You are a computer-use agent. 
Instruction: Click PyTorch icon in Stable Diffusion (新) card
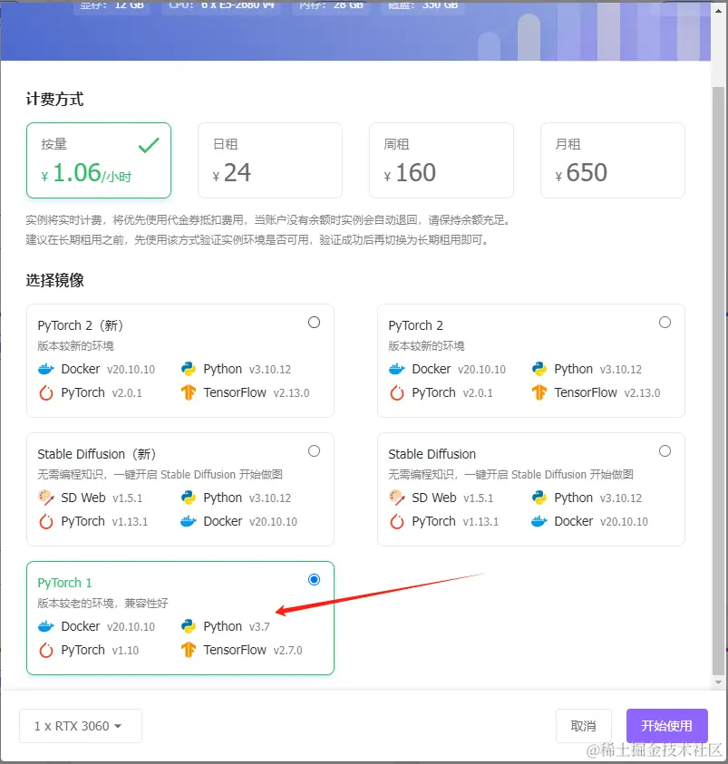(46, 521)
